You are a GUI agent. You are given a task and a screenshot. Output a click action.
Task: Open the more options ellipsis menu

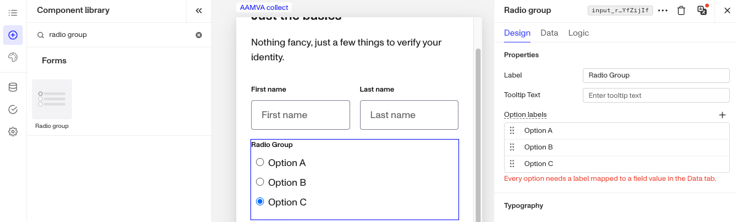click(x=663, y=10)
